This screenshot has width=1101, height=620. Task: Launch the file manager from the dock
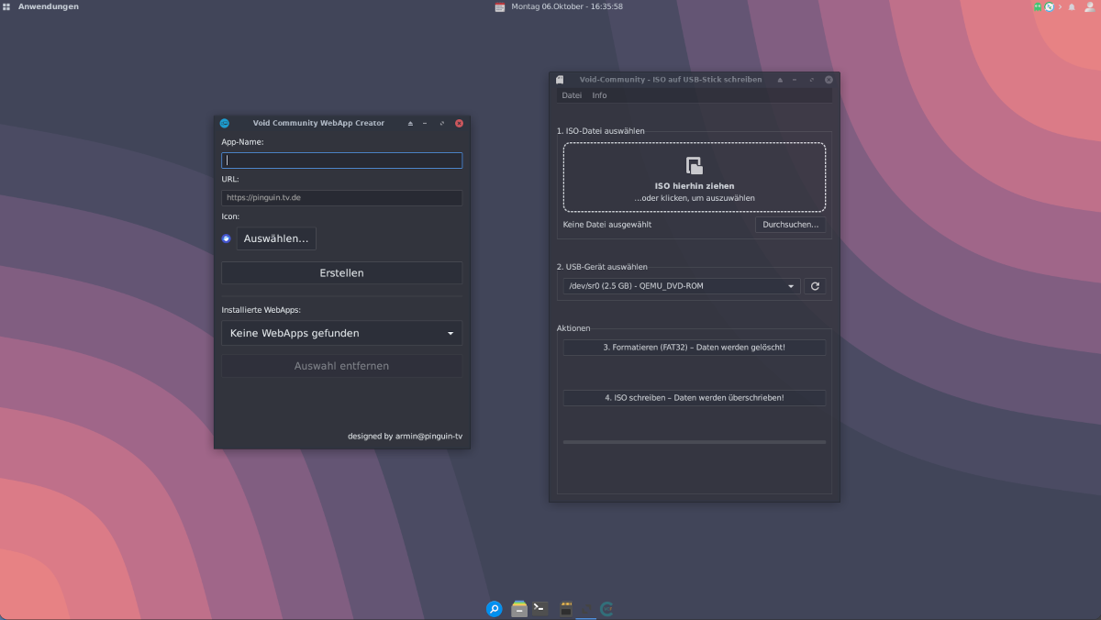pos(519,608)
